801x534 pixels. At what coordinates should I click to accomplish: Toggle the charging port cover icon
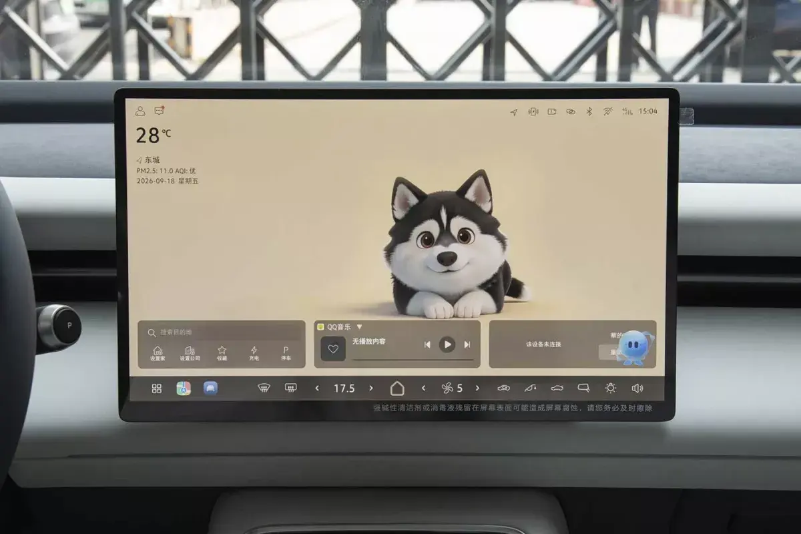coord(530,388)
